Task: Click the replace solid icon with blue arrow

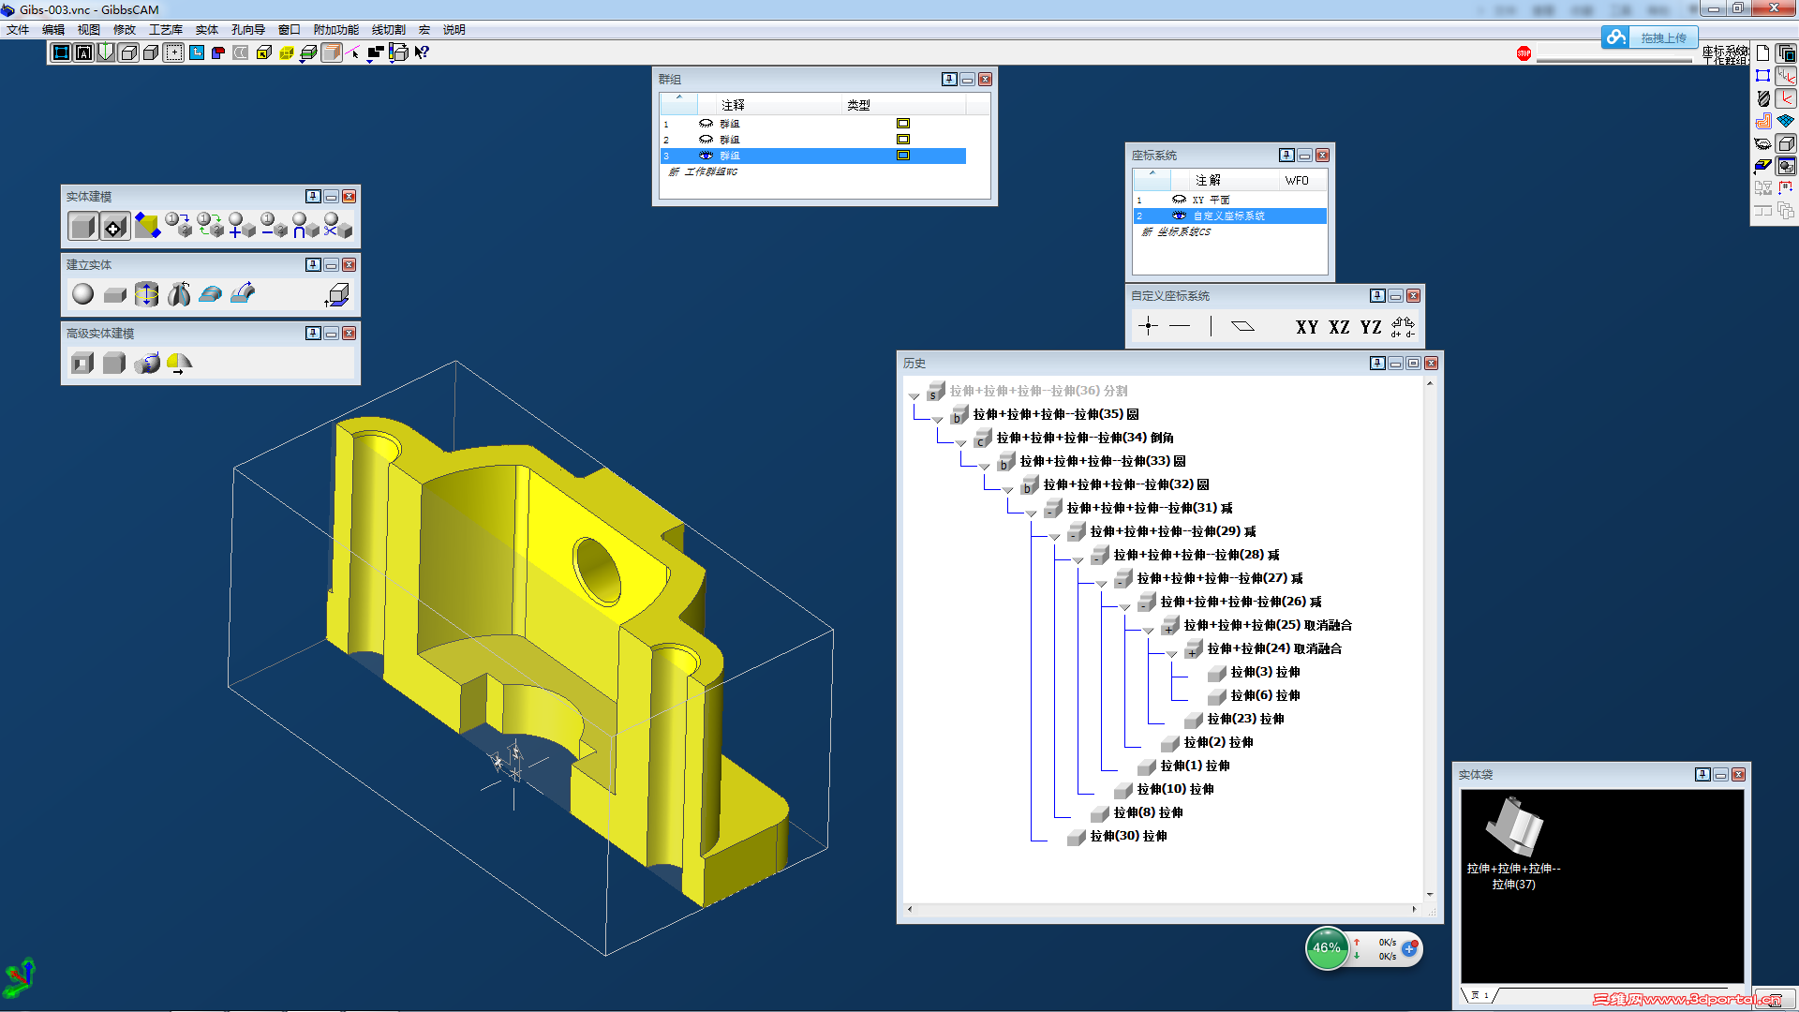Action: 178,226
